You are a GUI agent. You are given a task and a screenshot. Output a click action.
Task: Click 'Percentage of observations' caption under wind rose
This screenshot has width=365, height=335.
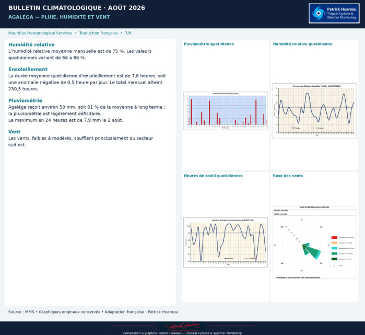[298, 278]
